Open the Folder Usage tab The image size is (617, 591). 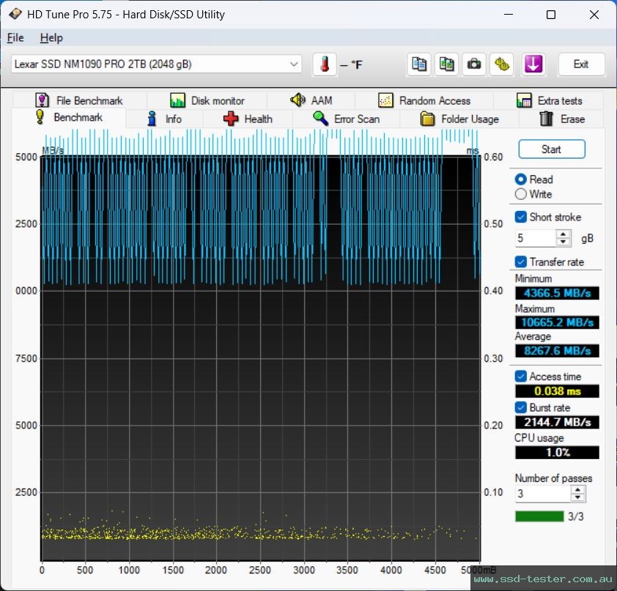pos(459,119)
